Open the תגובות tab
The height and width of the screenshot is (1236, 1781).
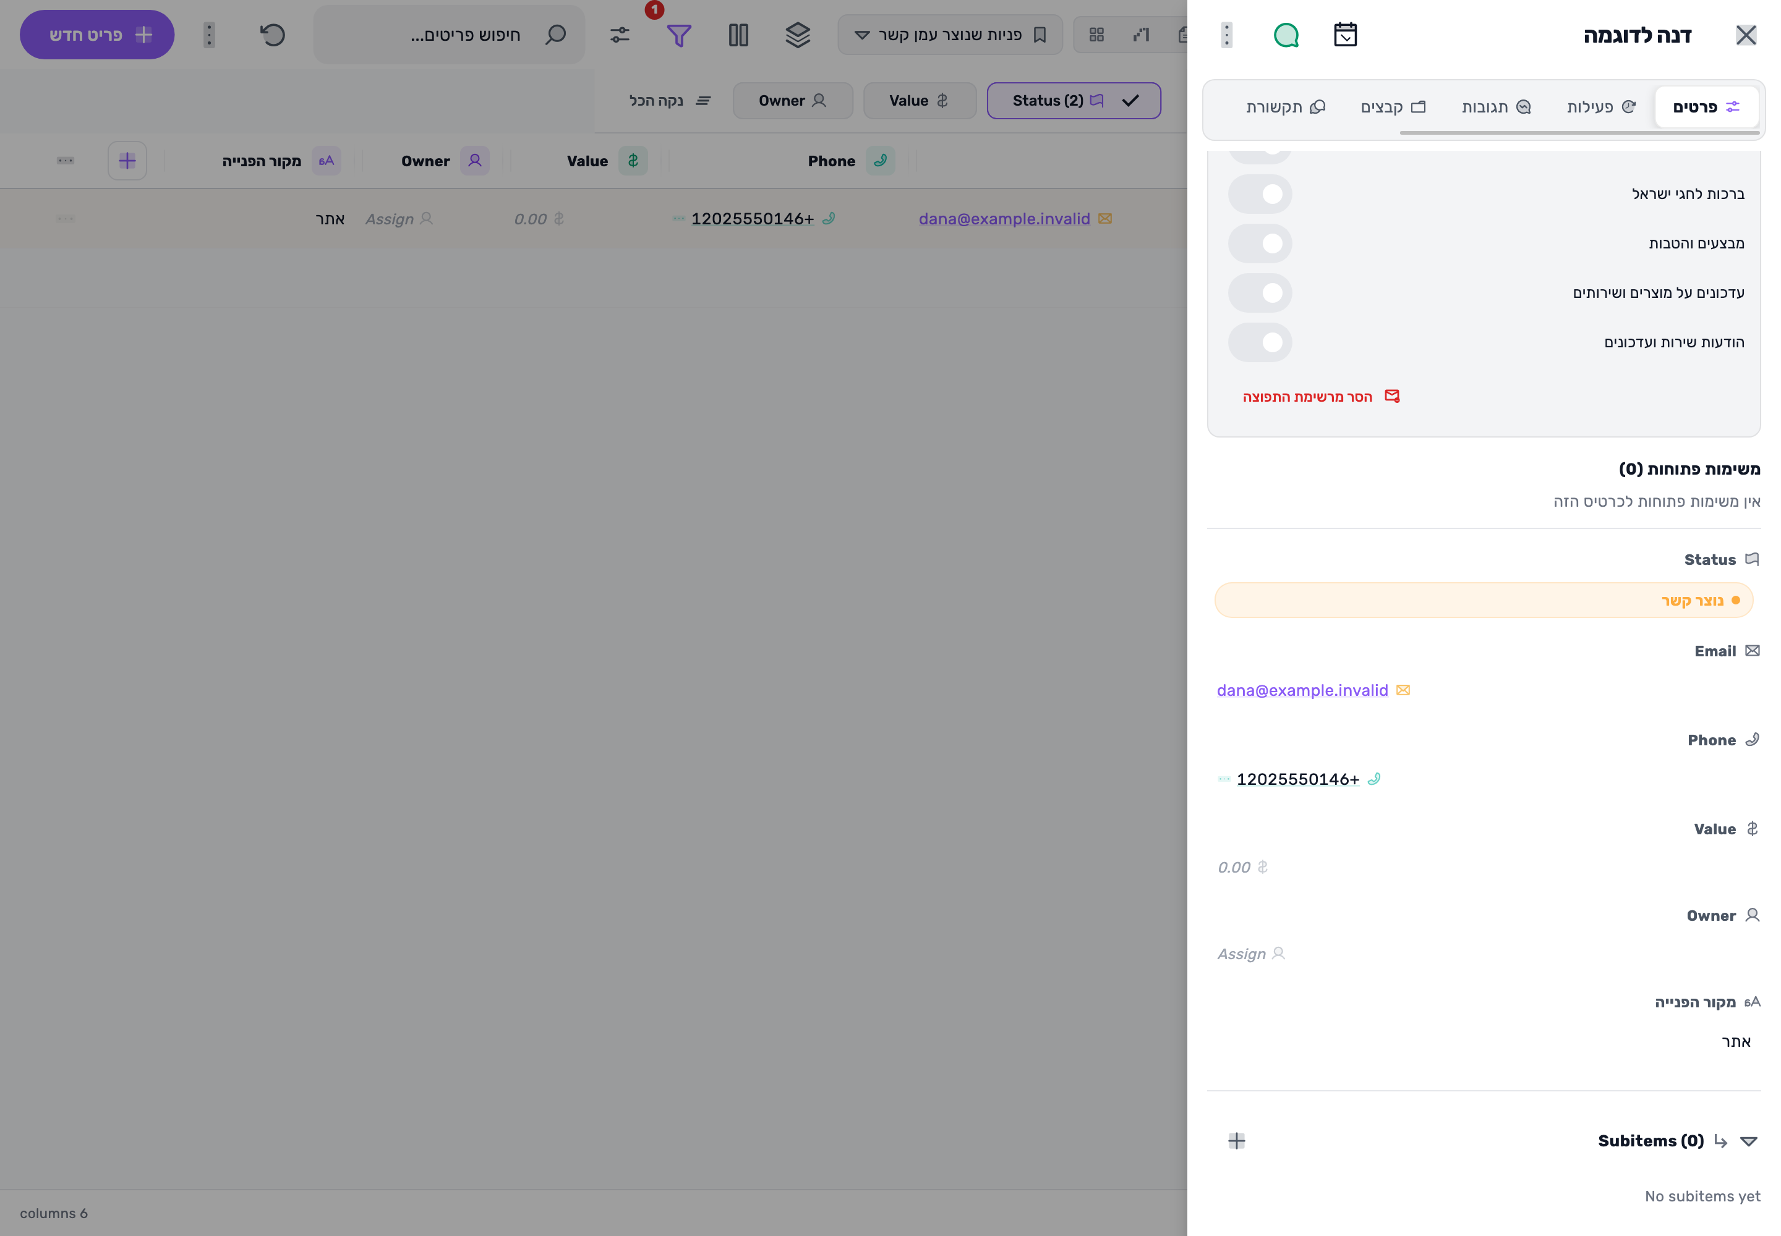click(1496, 107)
